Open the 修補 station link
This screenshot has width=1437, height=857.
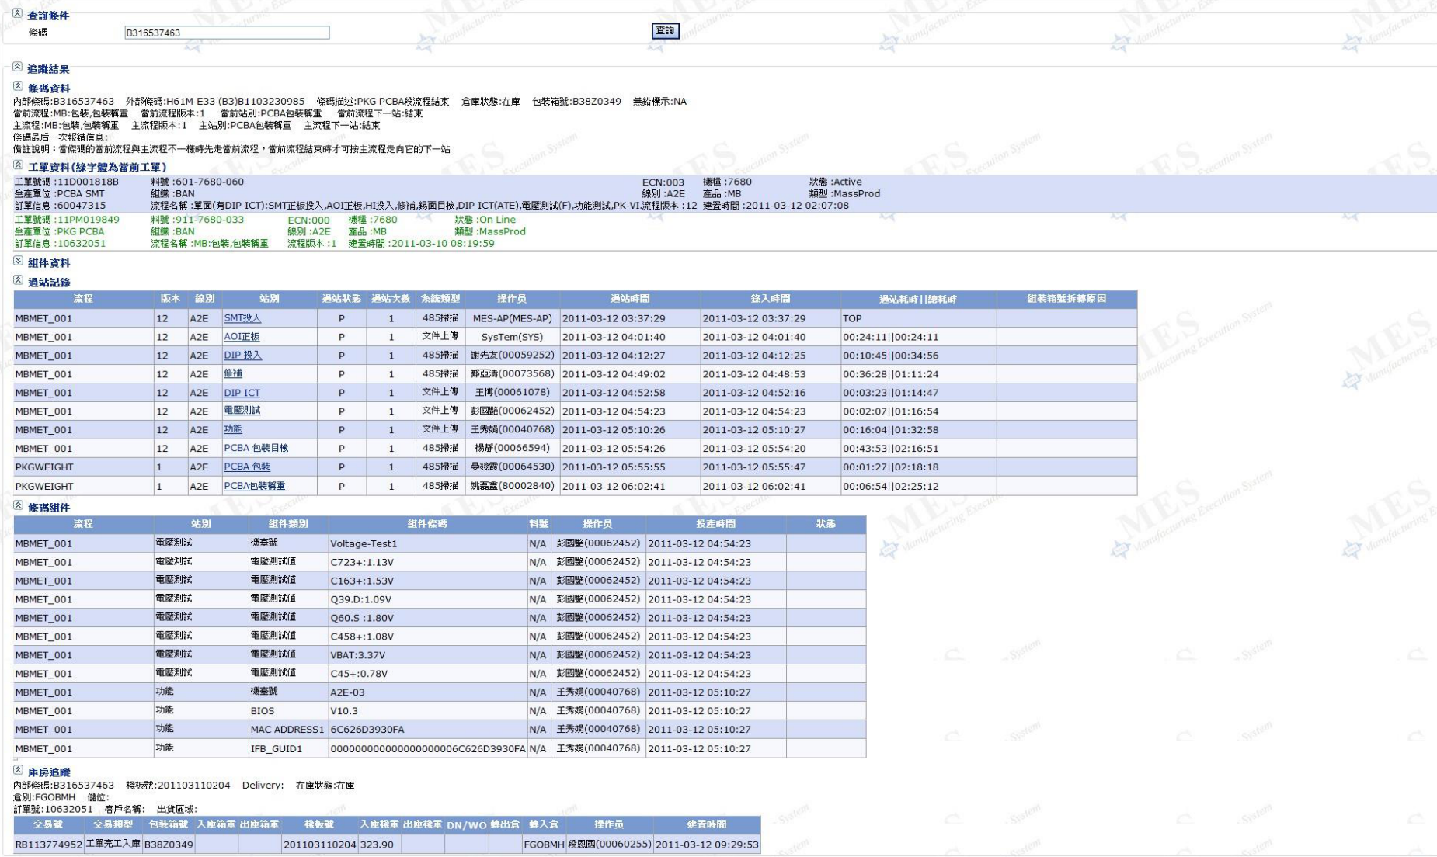point(233,373)
